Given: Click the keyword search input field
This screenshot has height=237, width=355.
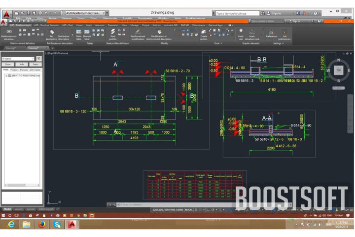Looking at the screenshot, I should 237,13.
